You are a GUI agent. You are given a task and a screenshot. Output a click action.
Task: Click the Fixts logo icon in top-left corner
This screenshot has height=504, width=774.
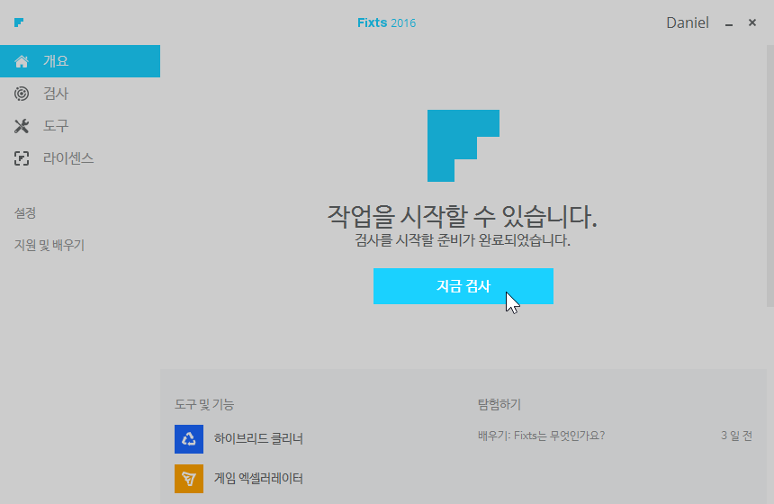coord(19,22)
